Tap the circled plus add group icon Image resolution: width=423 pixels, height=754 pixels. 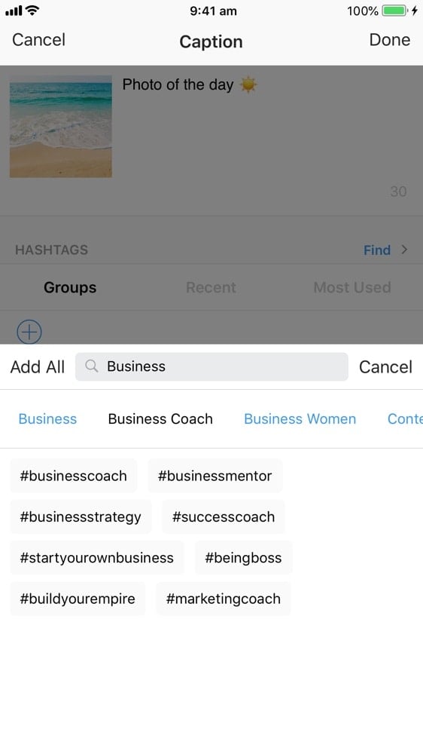[29, 332]
